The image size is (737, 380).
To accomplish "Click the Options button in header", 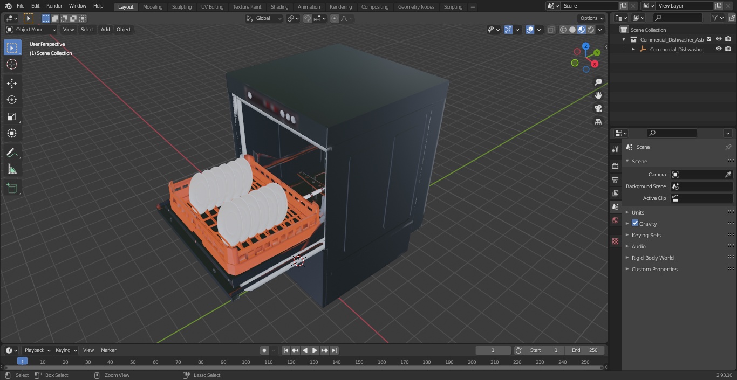I will [x=592, y=18].
